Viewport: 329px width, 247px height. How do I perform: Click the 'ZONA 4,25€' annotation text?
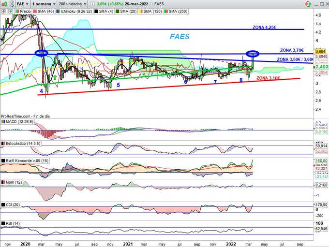tap(264, 27)
